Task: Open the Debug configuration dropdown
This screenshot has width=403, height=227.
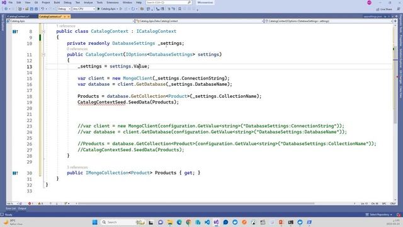Action: (x=64, y=9)
